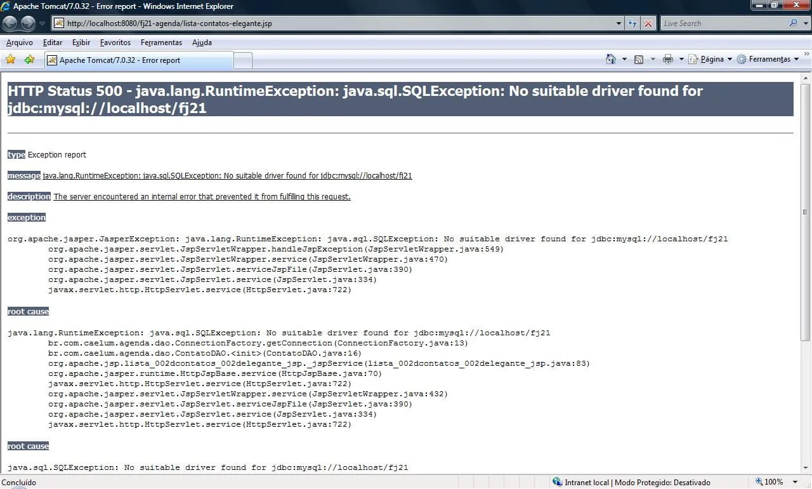Open the Search options dropdown arrow
The image size is (812, 489).
point(804,23)
